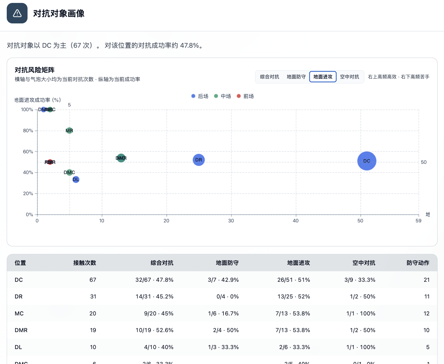
Task: Click the 防守动作 column header
Action: [418, 263]
